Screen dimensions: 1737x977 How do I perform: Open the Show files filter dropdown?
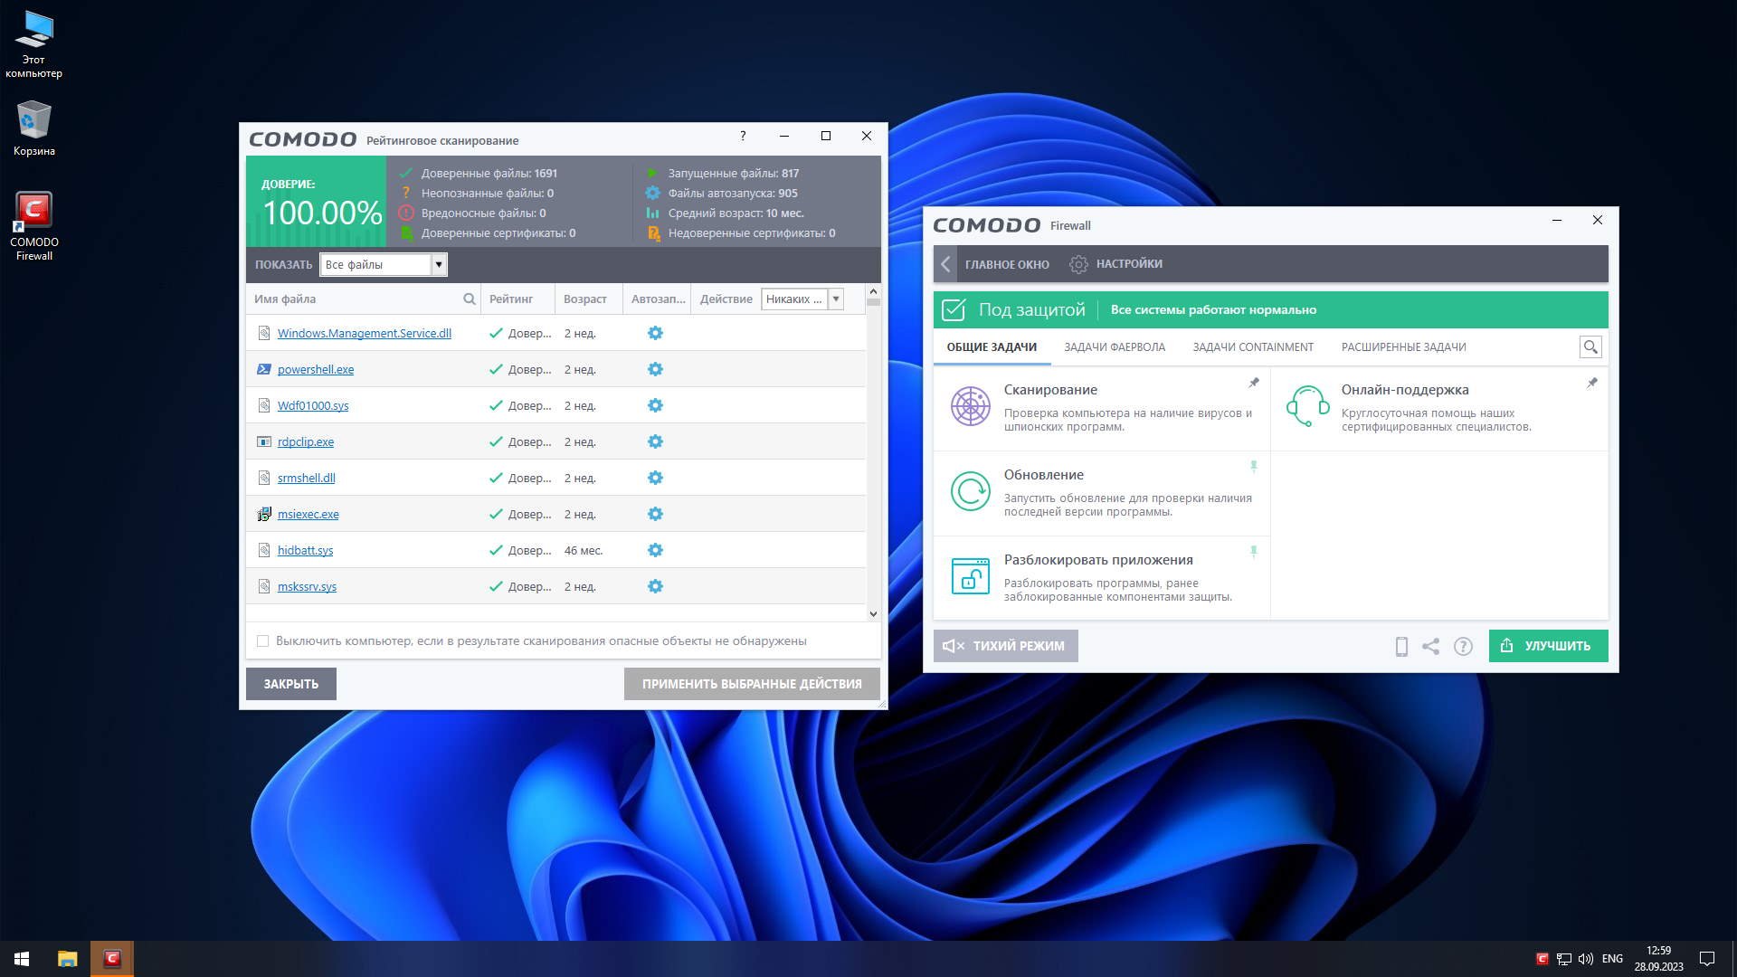click(x=439, y=264)
